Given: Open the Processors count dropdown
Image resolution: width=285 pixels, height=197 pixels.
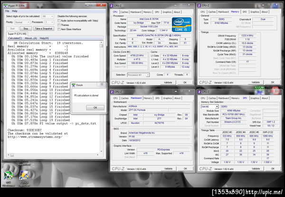Looking at the screenshot, I should pos(49,22).
